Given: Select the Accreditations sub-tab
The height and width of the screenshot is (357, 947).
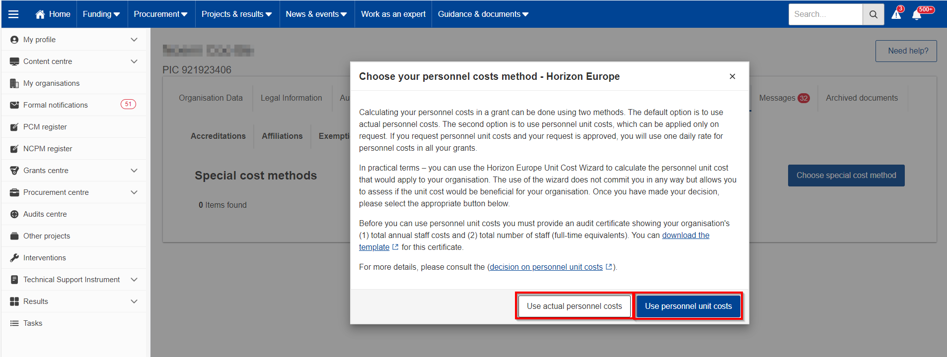Looking at the screenshot, I should pyautogui.click(x=218, y=136).
